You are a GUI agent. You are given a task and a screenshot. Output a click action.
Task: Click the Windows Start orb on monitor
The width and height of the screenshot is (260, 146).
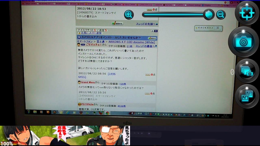29,112
